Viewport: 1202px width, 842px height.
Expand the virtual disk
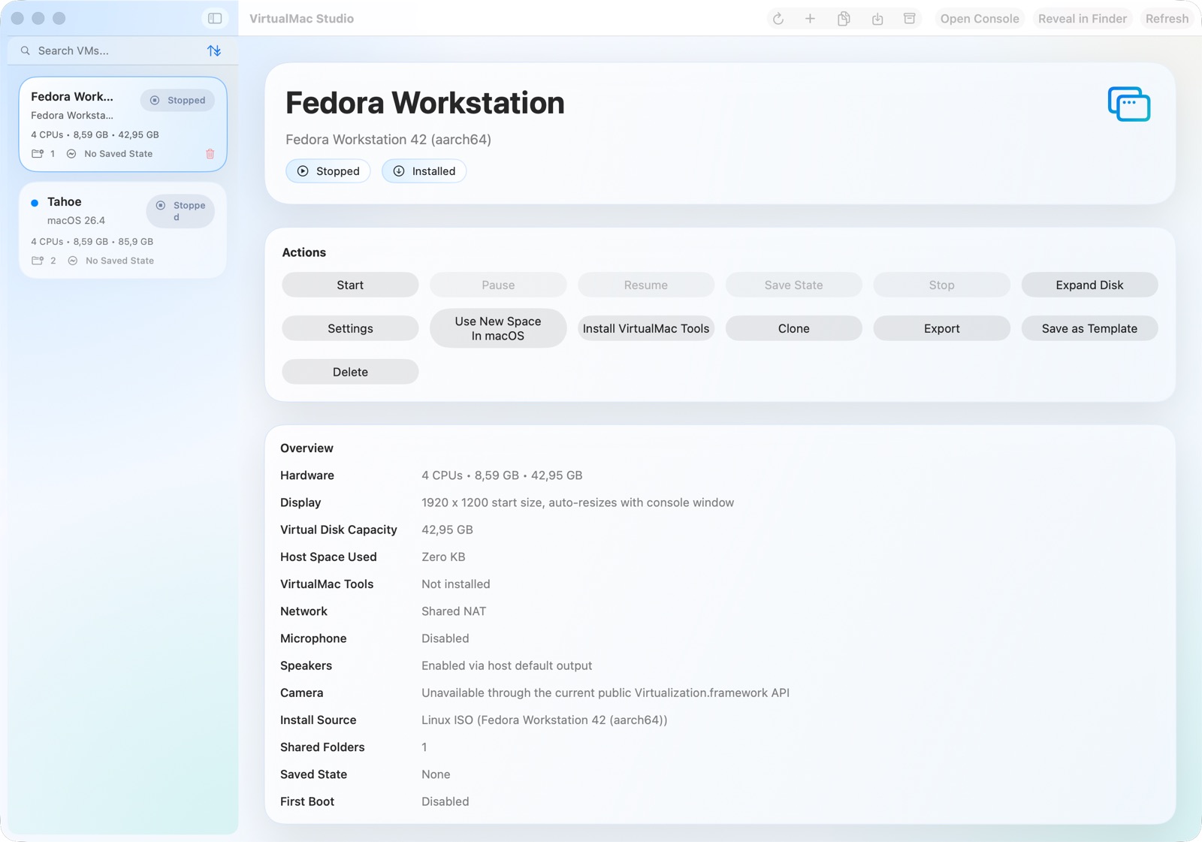tap(1089, 285)
